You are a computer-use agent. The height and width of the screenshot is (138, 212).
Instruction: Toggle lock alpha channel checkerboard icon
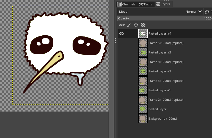click(x=143, y=25)
